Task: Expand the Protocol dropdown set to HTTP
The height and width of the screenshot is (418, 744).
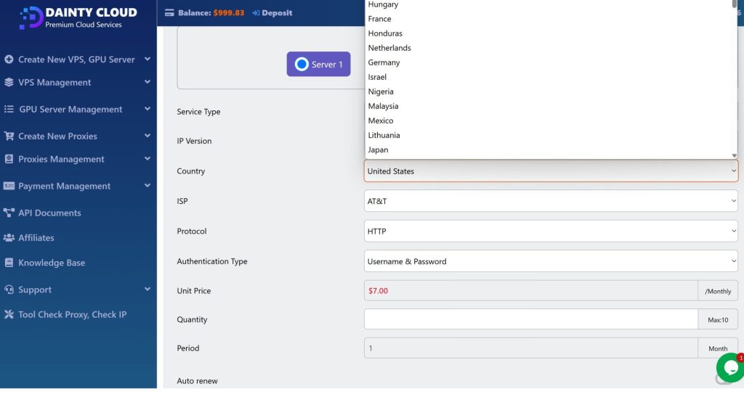Action: pos(551,231)
